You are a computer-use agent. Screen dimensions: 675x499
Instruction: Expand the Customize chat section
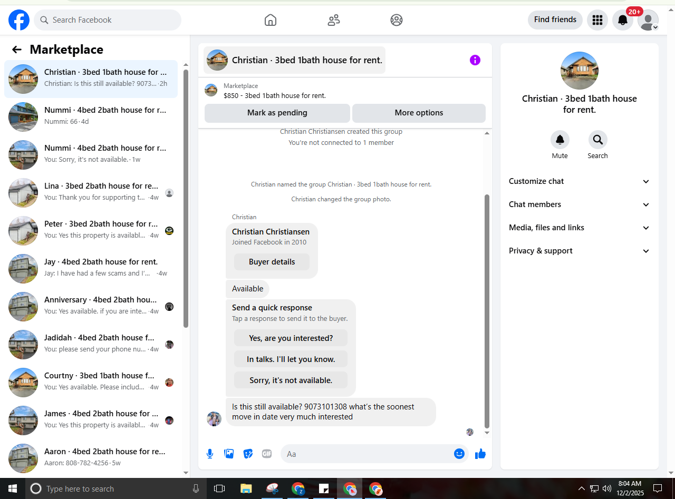click(x=579, y=181)
